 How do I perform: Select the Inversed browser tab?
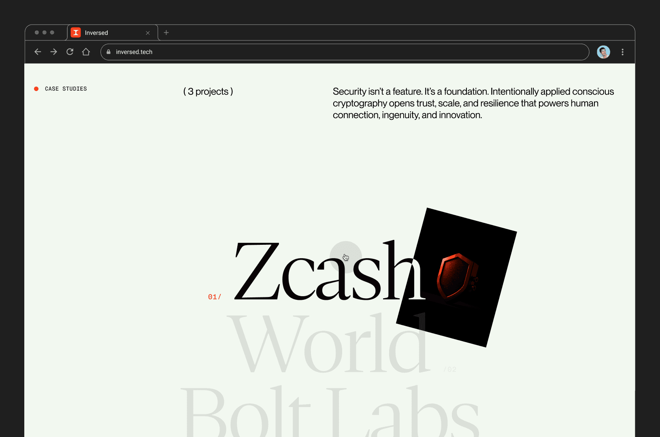[112, 33]
